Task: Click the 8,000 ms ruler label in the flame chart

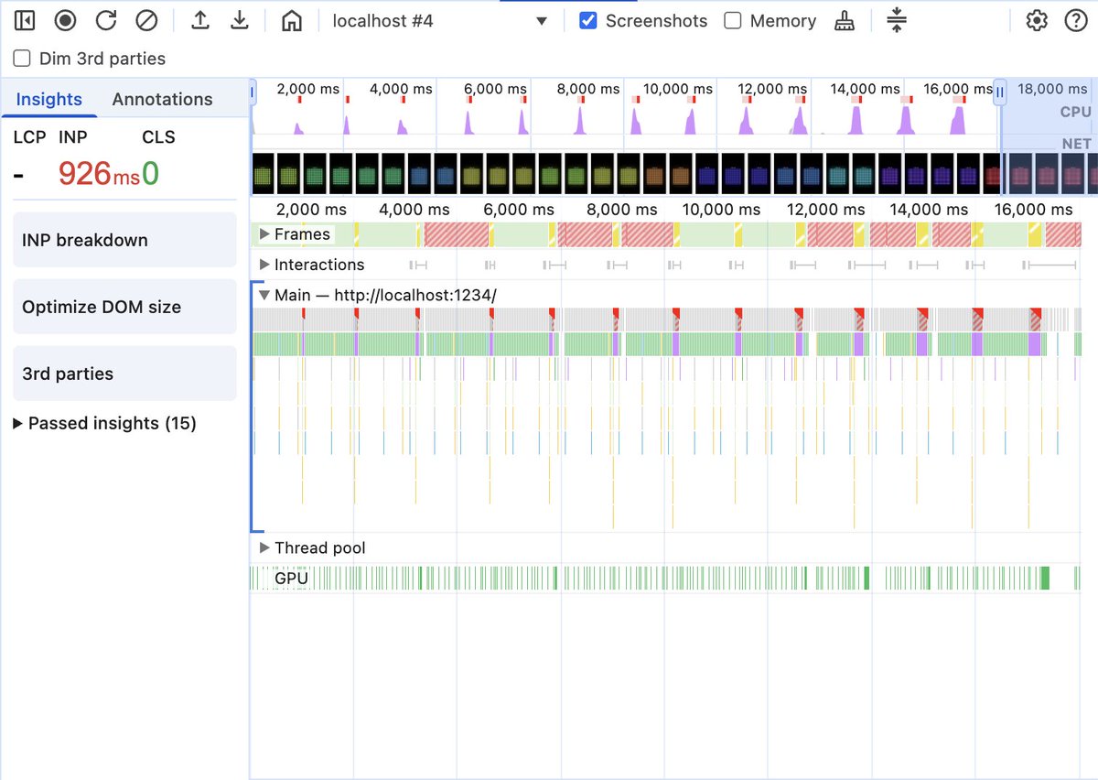Action: click(x=623, y=209)
